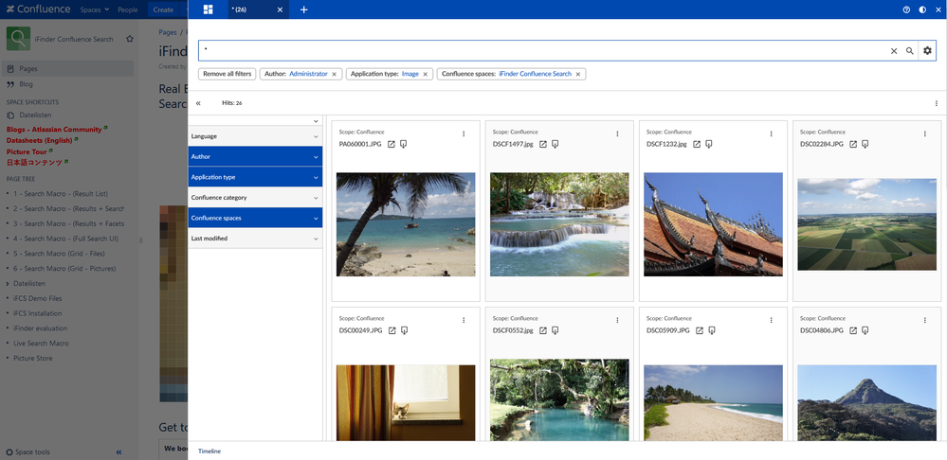Select Pages in the space sidebar

67,69
